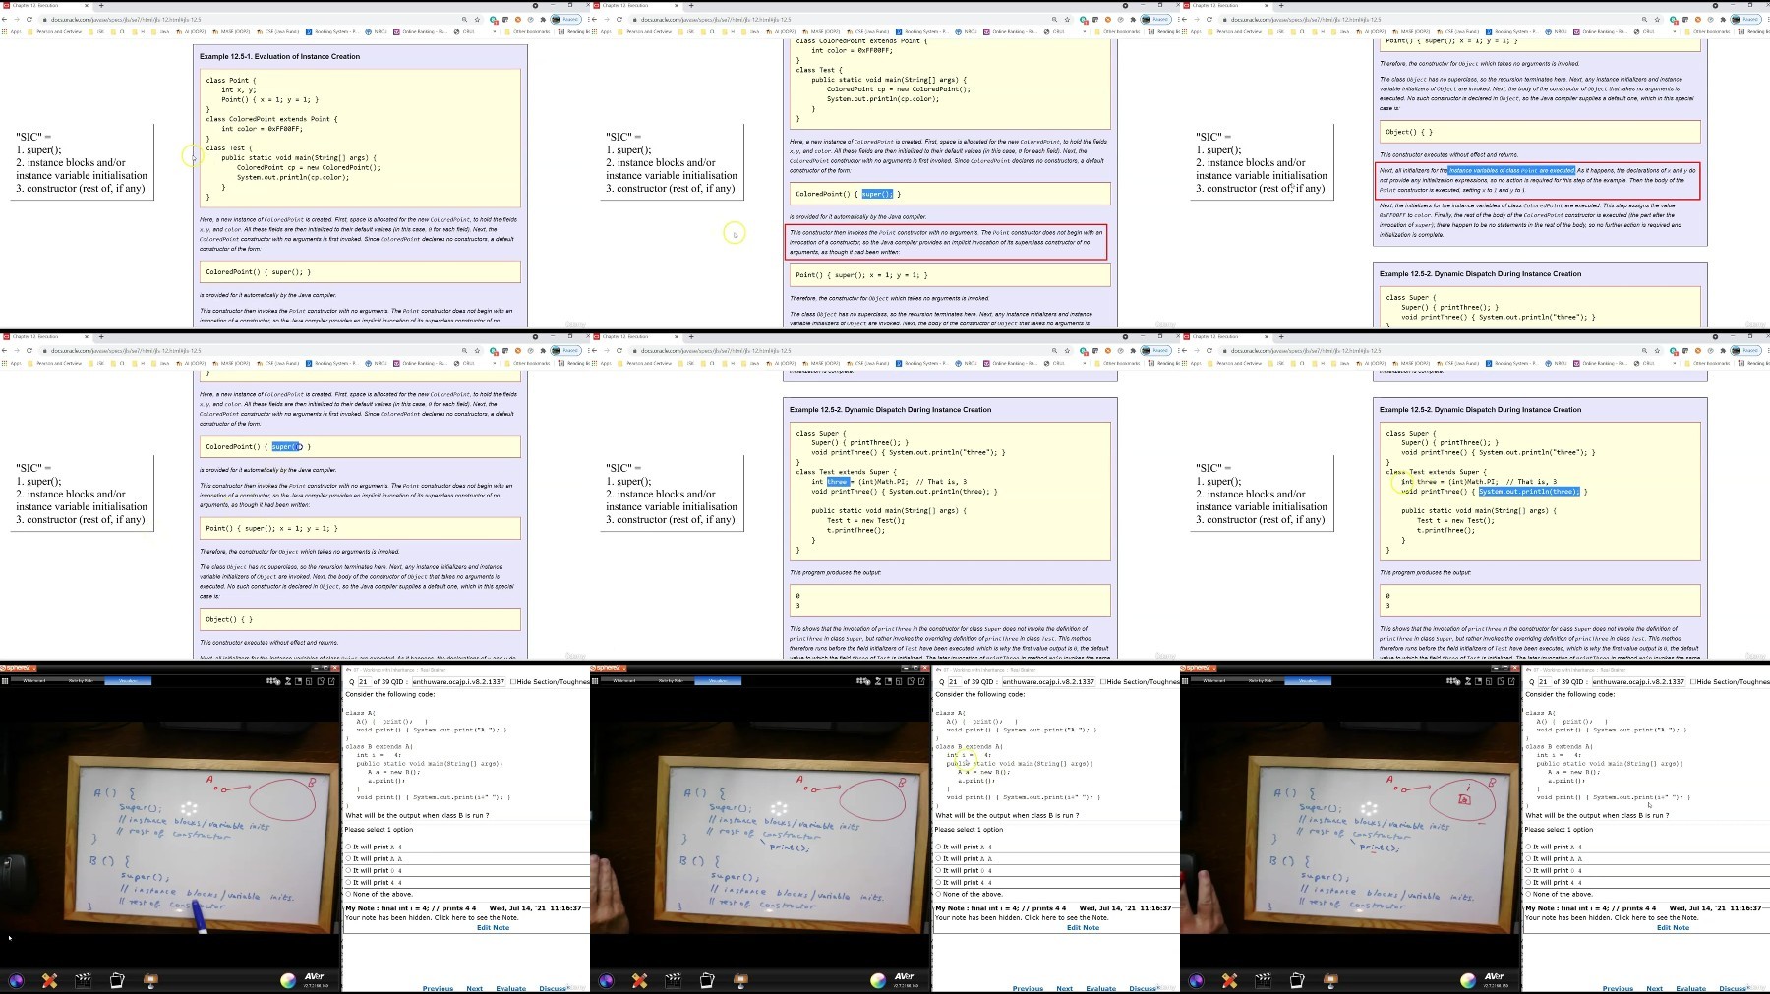Open the purple sphere tool in bottom-right AVer panel
This screenshot has height=994, width=1770.
(1196, 980)
